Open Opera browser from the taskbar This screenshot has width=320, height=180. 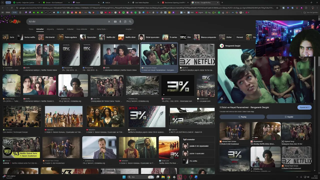[185, 177]
